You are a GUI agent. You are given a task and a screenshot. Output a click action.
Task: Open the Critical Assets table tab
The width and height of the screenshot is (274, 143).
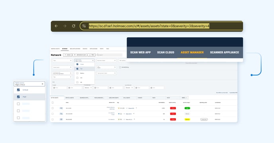[70, 98]
